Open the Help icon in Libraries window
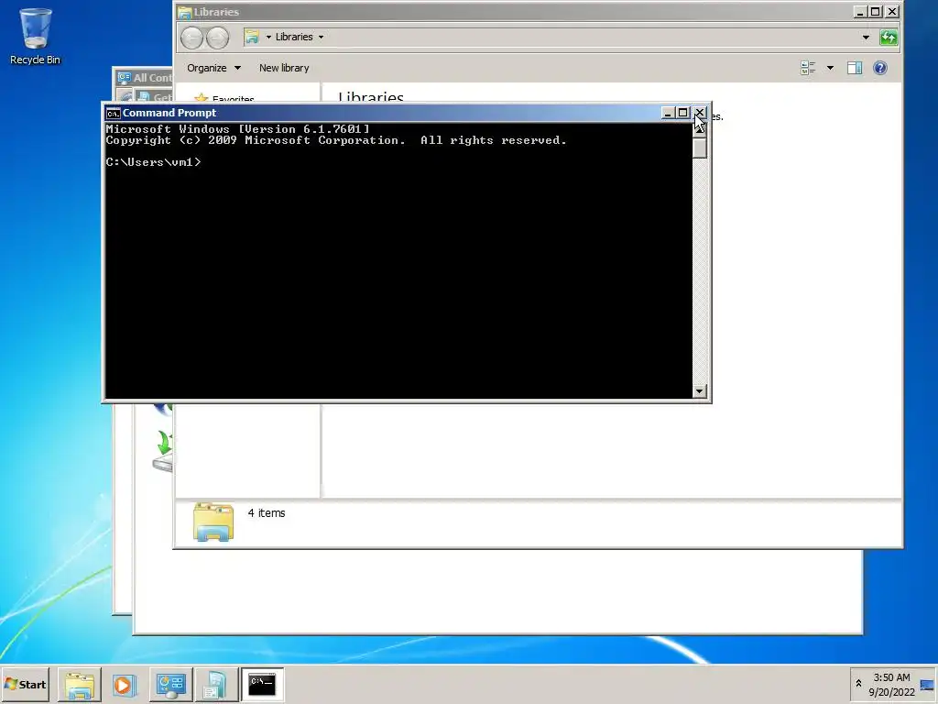The image size is (938, 704). point(879,68)
